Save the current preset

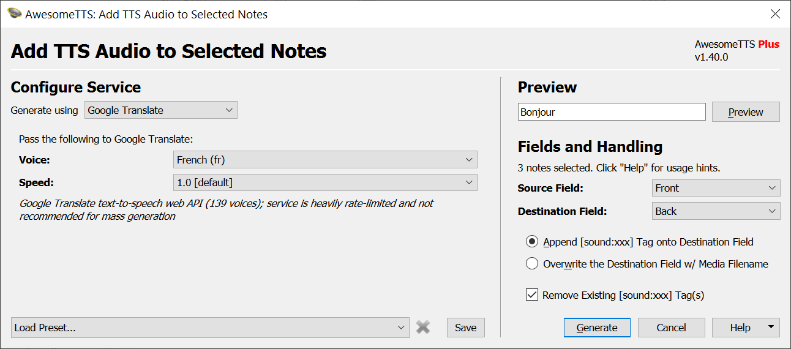[x=465, y=328]
